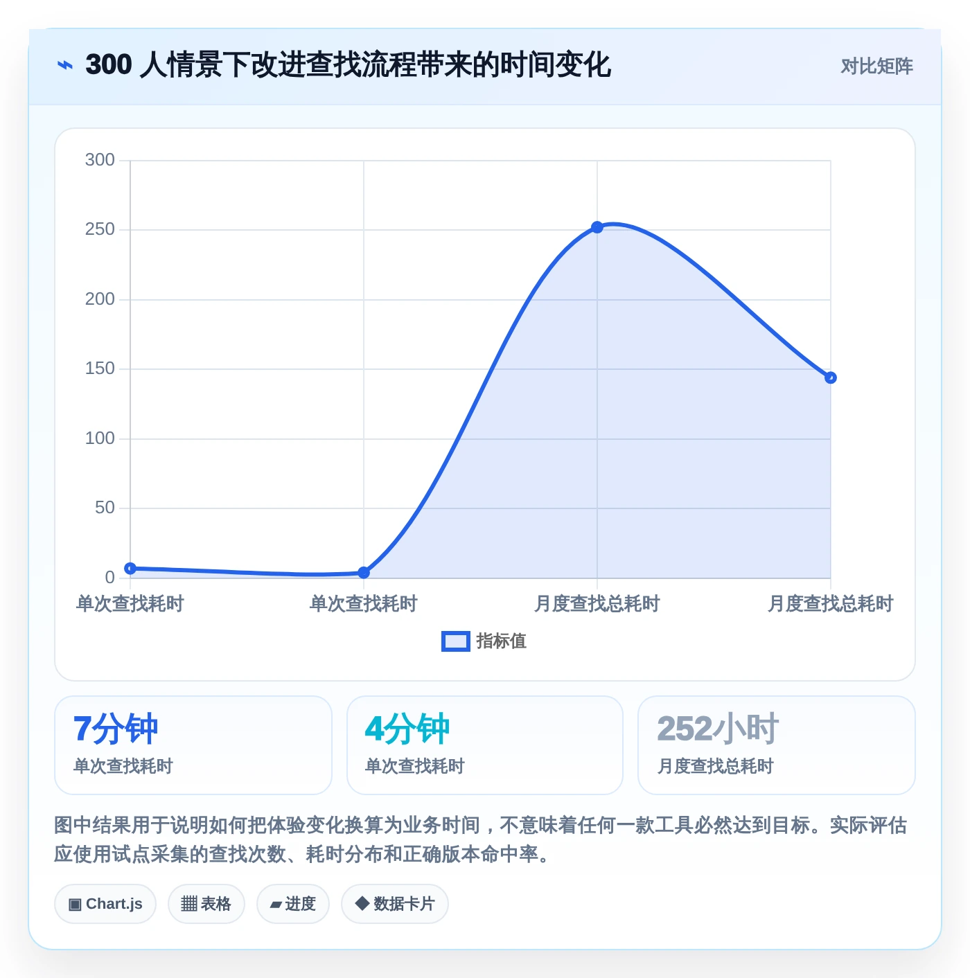
Task: Click the paragraph starting 图中结果用于说明
Action: click(x=481, y=839)
